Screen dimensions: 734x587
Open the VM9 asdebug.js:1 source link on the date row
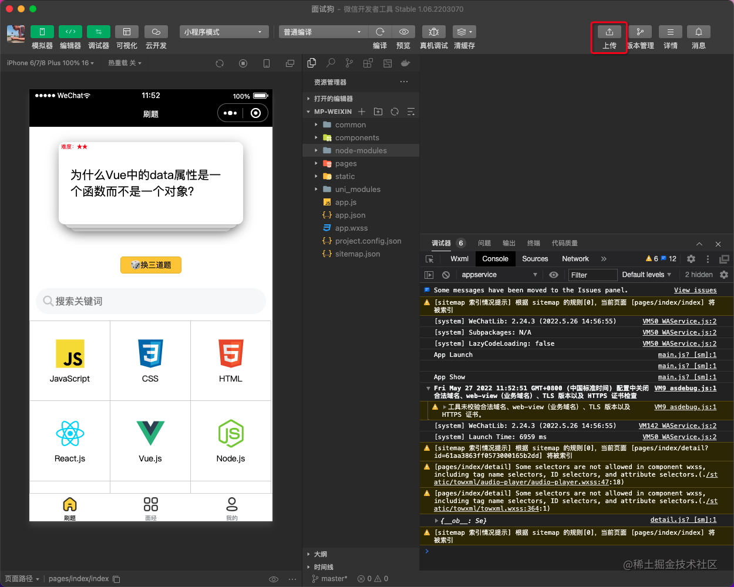(x=685, y=388)
